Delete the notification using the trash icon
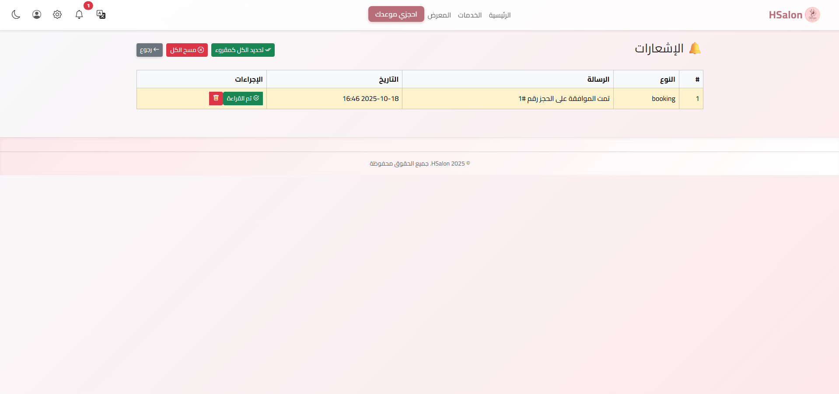The width and height of the screenshot is (839, 394). click(216, 98)
